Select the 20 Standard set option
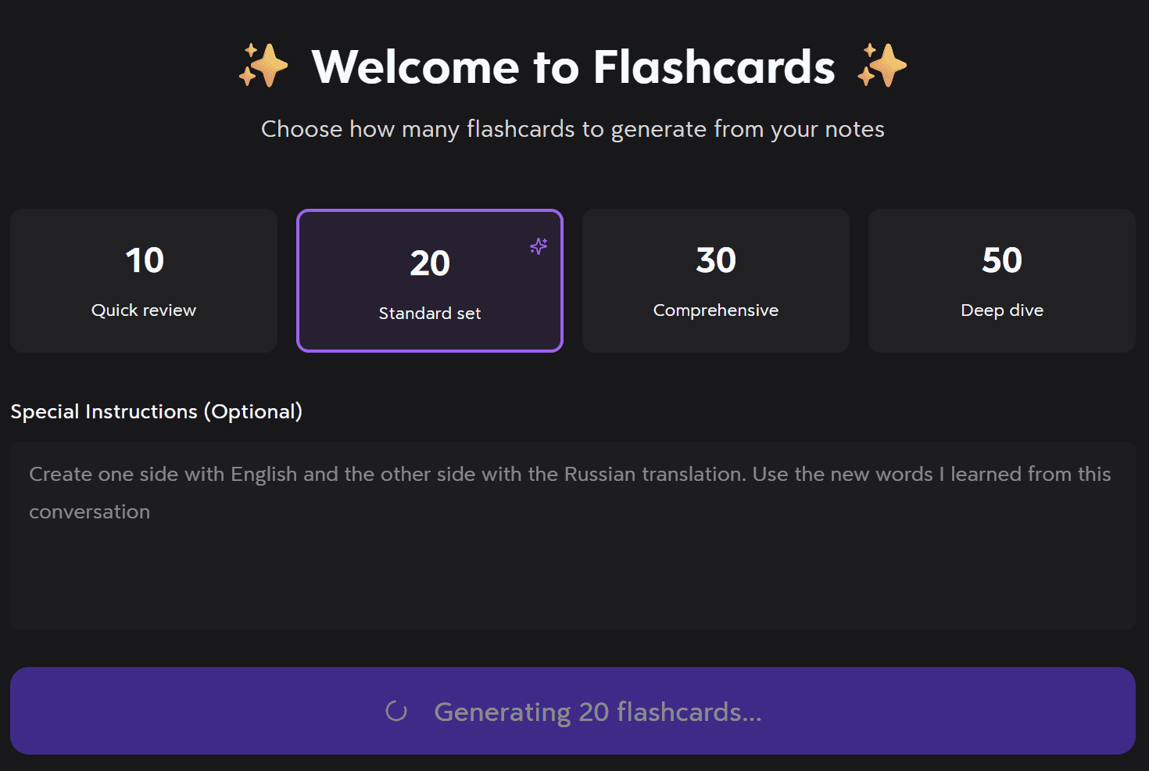 (429, 281)
